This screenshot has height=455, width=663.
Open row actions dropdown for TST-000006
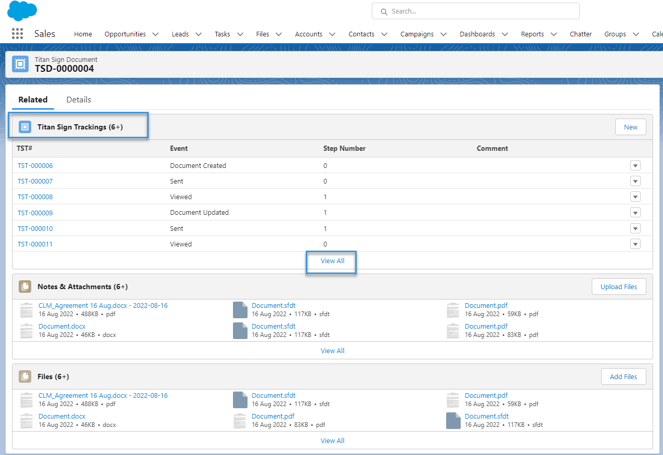click(x=635, y=166)
